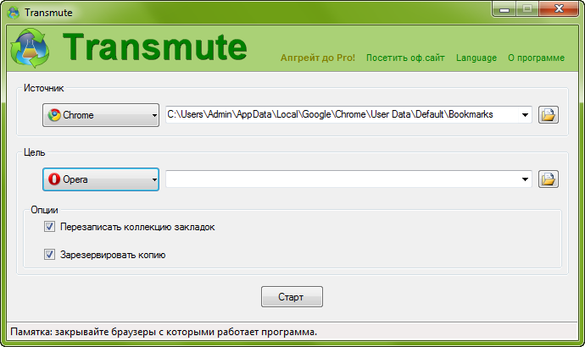Minimize the Transmute window
This screenshot has width=585, height=347.
point(504,9)
